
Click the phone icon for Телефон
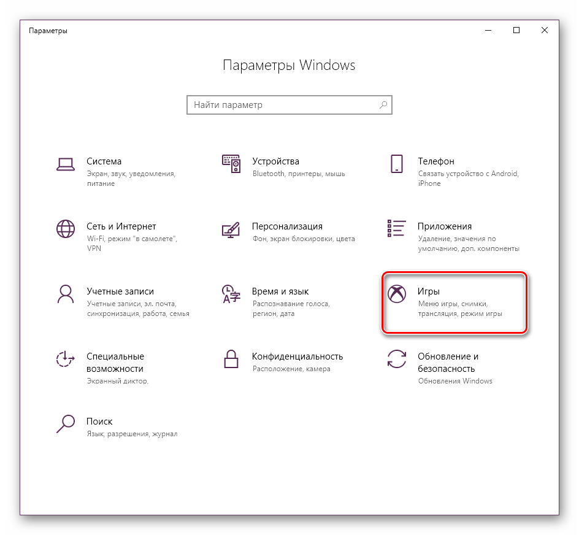pyautogui.click(x=396, y=164)
